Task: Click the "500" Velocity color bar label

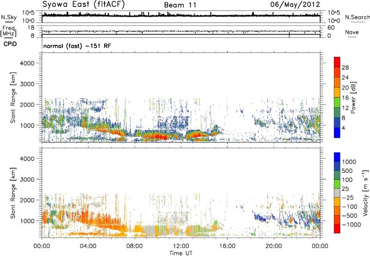Action: [347, 171]
